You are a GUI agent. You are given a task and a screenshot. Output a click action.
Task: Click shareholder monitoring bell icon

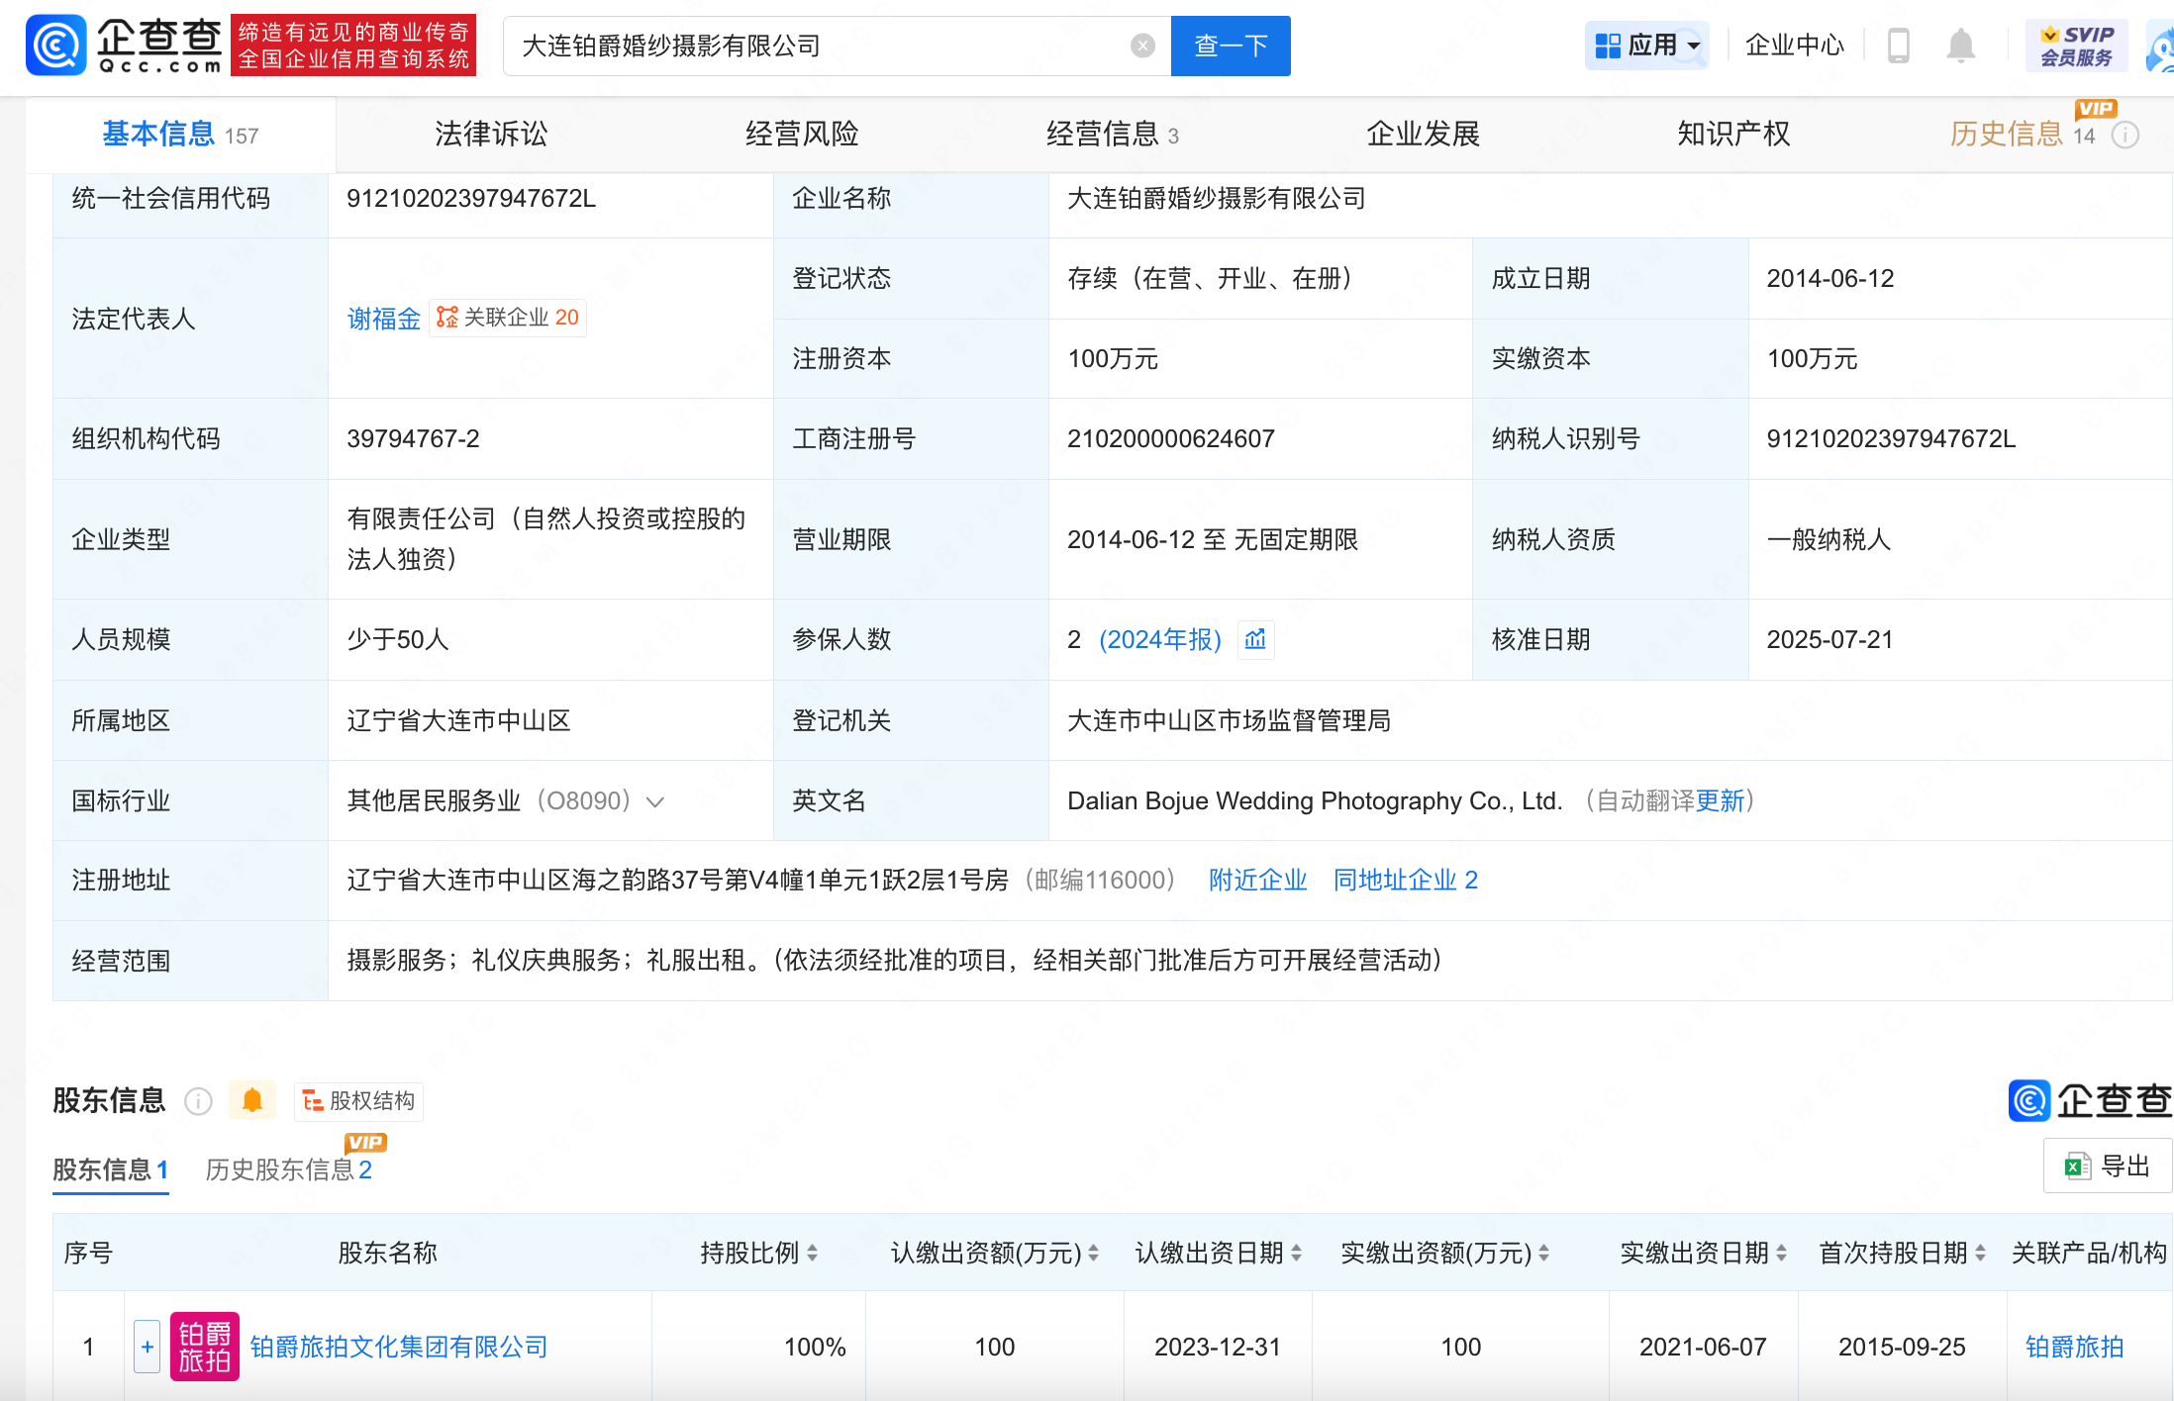pos(252,1100)
